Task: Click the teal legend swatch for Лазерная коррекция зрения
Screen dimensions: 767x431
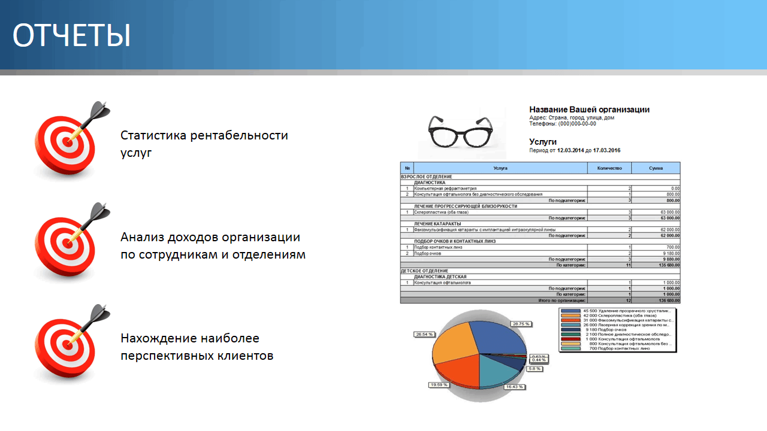Action: (x=570, y=325)
